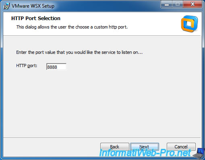
Task: Click the installer icon in title bar
Action: [6, 6]
